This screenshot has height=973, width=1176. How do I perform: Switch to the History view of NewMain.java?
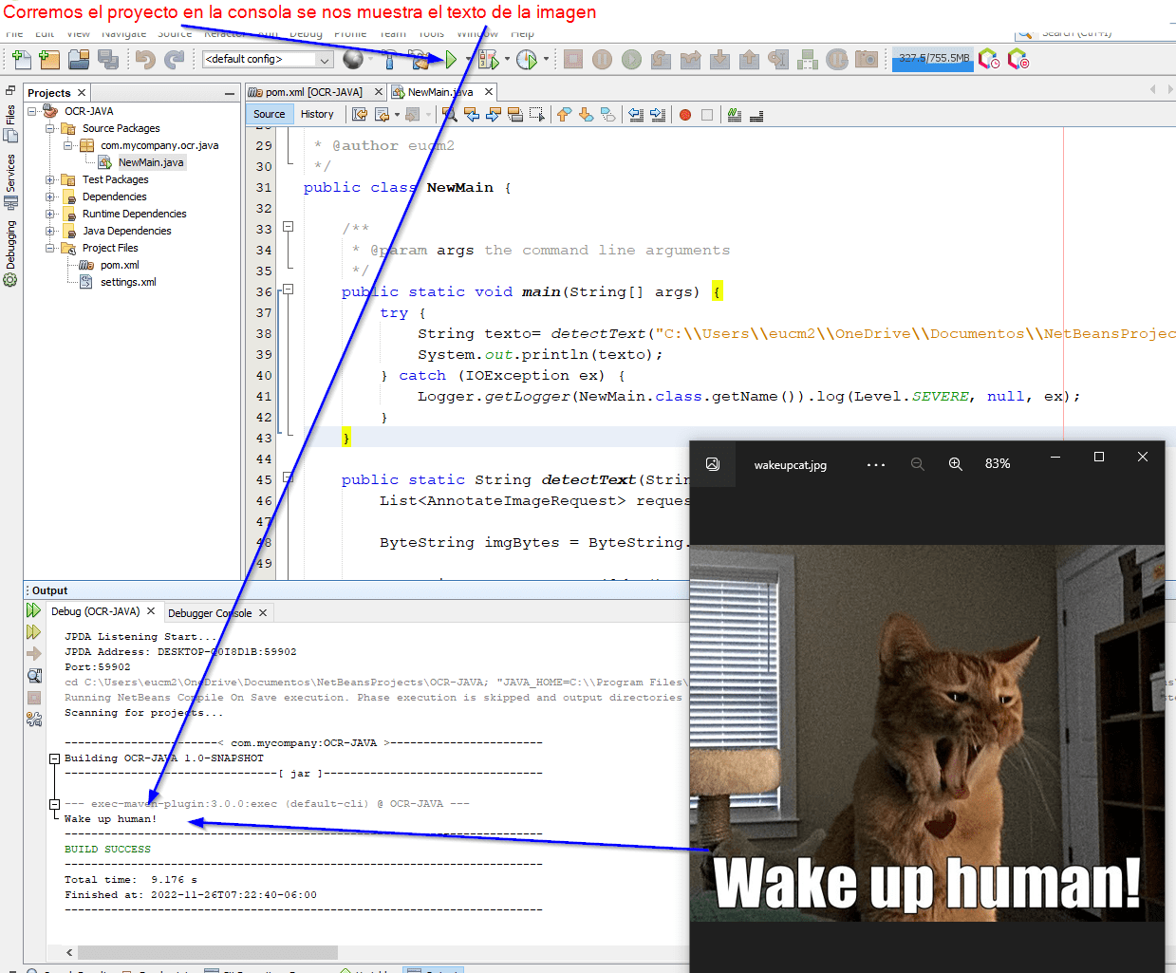[318, 113]
